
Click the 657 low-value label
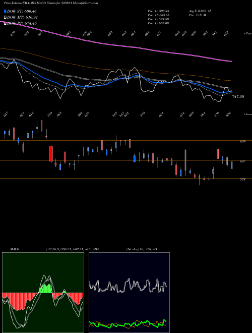pyautogui.click(x=6, y=115)
